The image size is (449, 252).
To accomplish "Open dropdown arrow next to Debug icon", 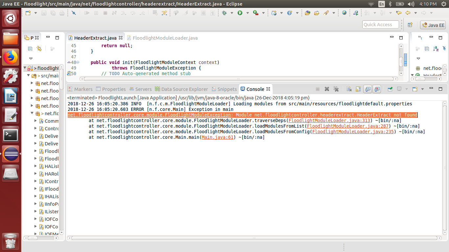I will pos(232,13).
